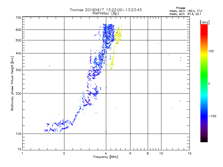Click the 'Frequency [MHz]' axis label
Image resolution: width=223 pixels, height=167 pixels.
106,157
